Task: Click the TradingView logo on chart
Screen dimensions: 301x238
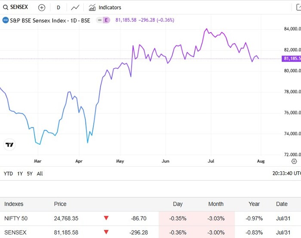Action: click(9, 145)
